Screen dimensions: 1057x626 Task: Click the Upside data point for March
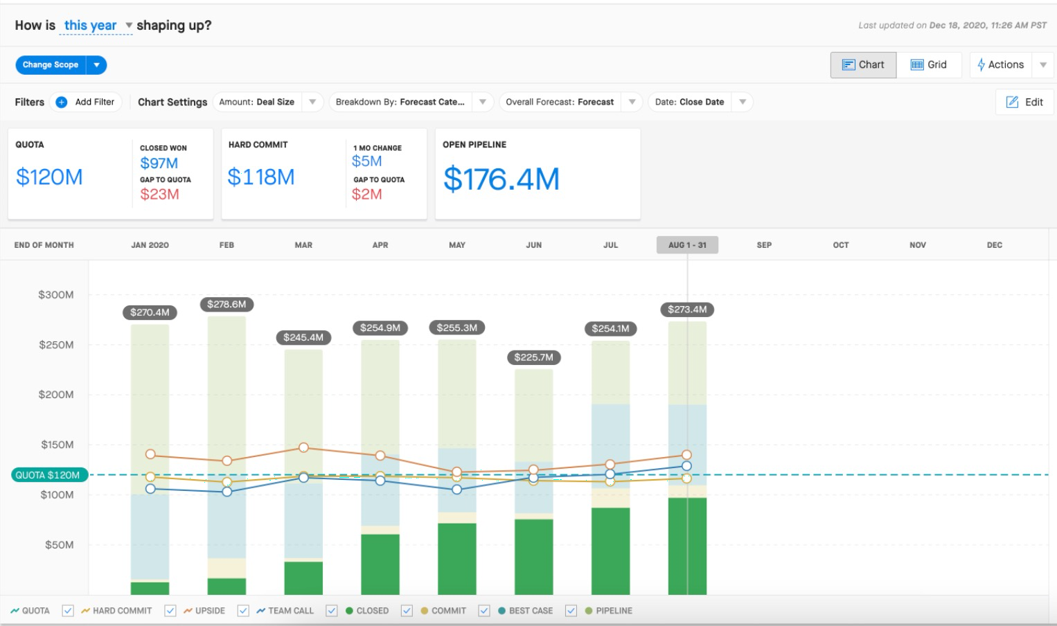(303, 447)
